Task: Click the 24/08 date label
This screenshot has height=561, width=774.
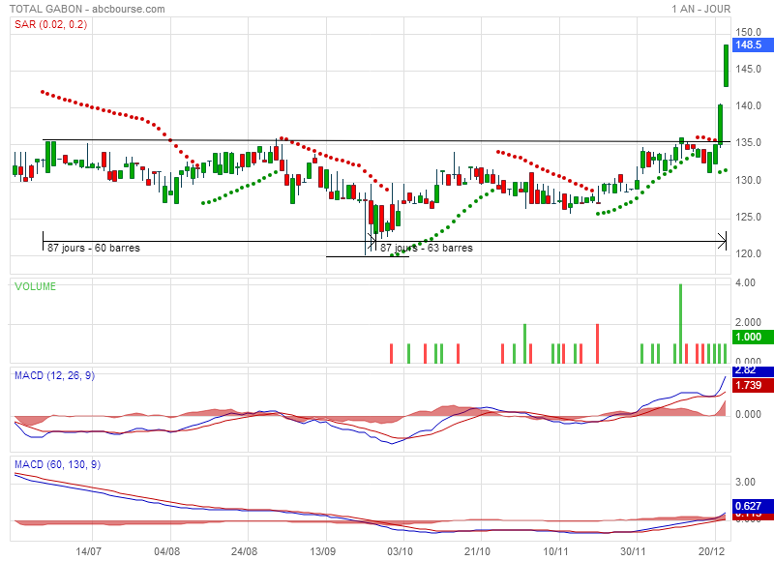Action: pyautogui.click(x=245, y=551)
